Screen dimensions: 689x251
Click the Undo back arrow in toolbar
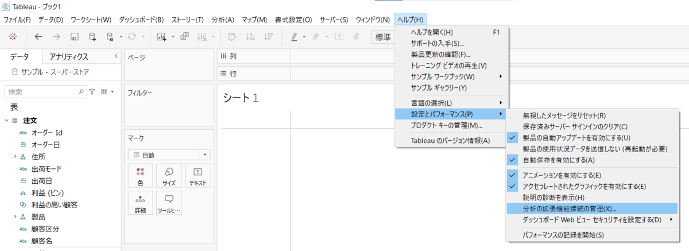point(38,37)
